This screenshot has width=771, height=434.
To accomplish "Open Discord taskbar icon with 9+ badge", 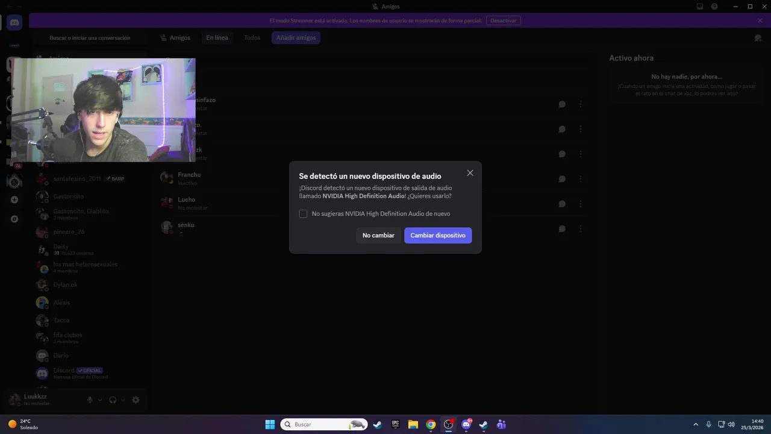I will (x=466, y=424).
